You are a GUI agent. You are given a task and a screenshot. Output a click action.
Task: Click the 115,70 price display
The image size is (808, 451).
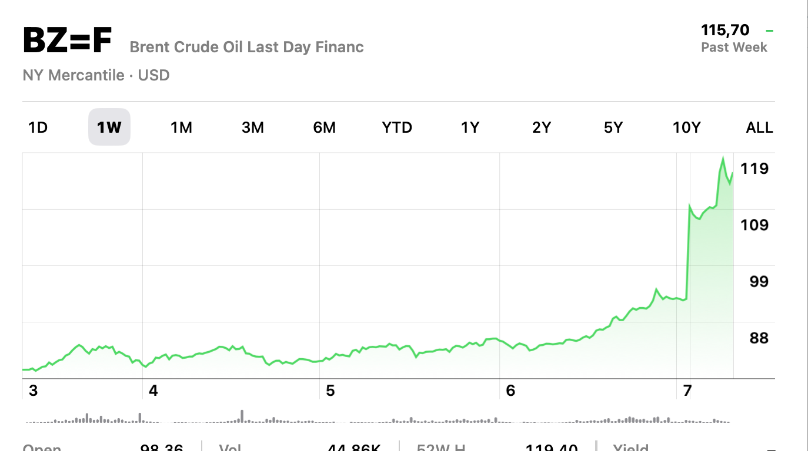[x=725, y=30]
